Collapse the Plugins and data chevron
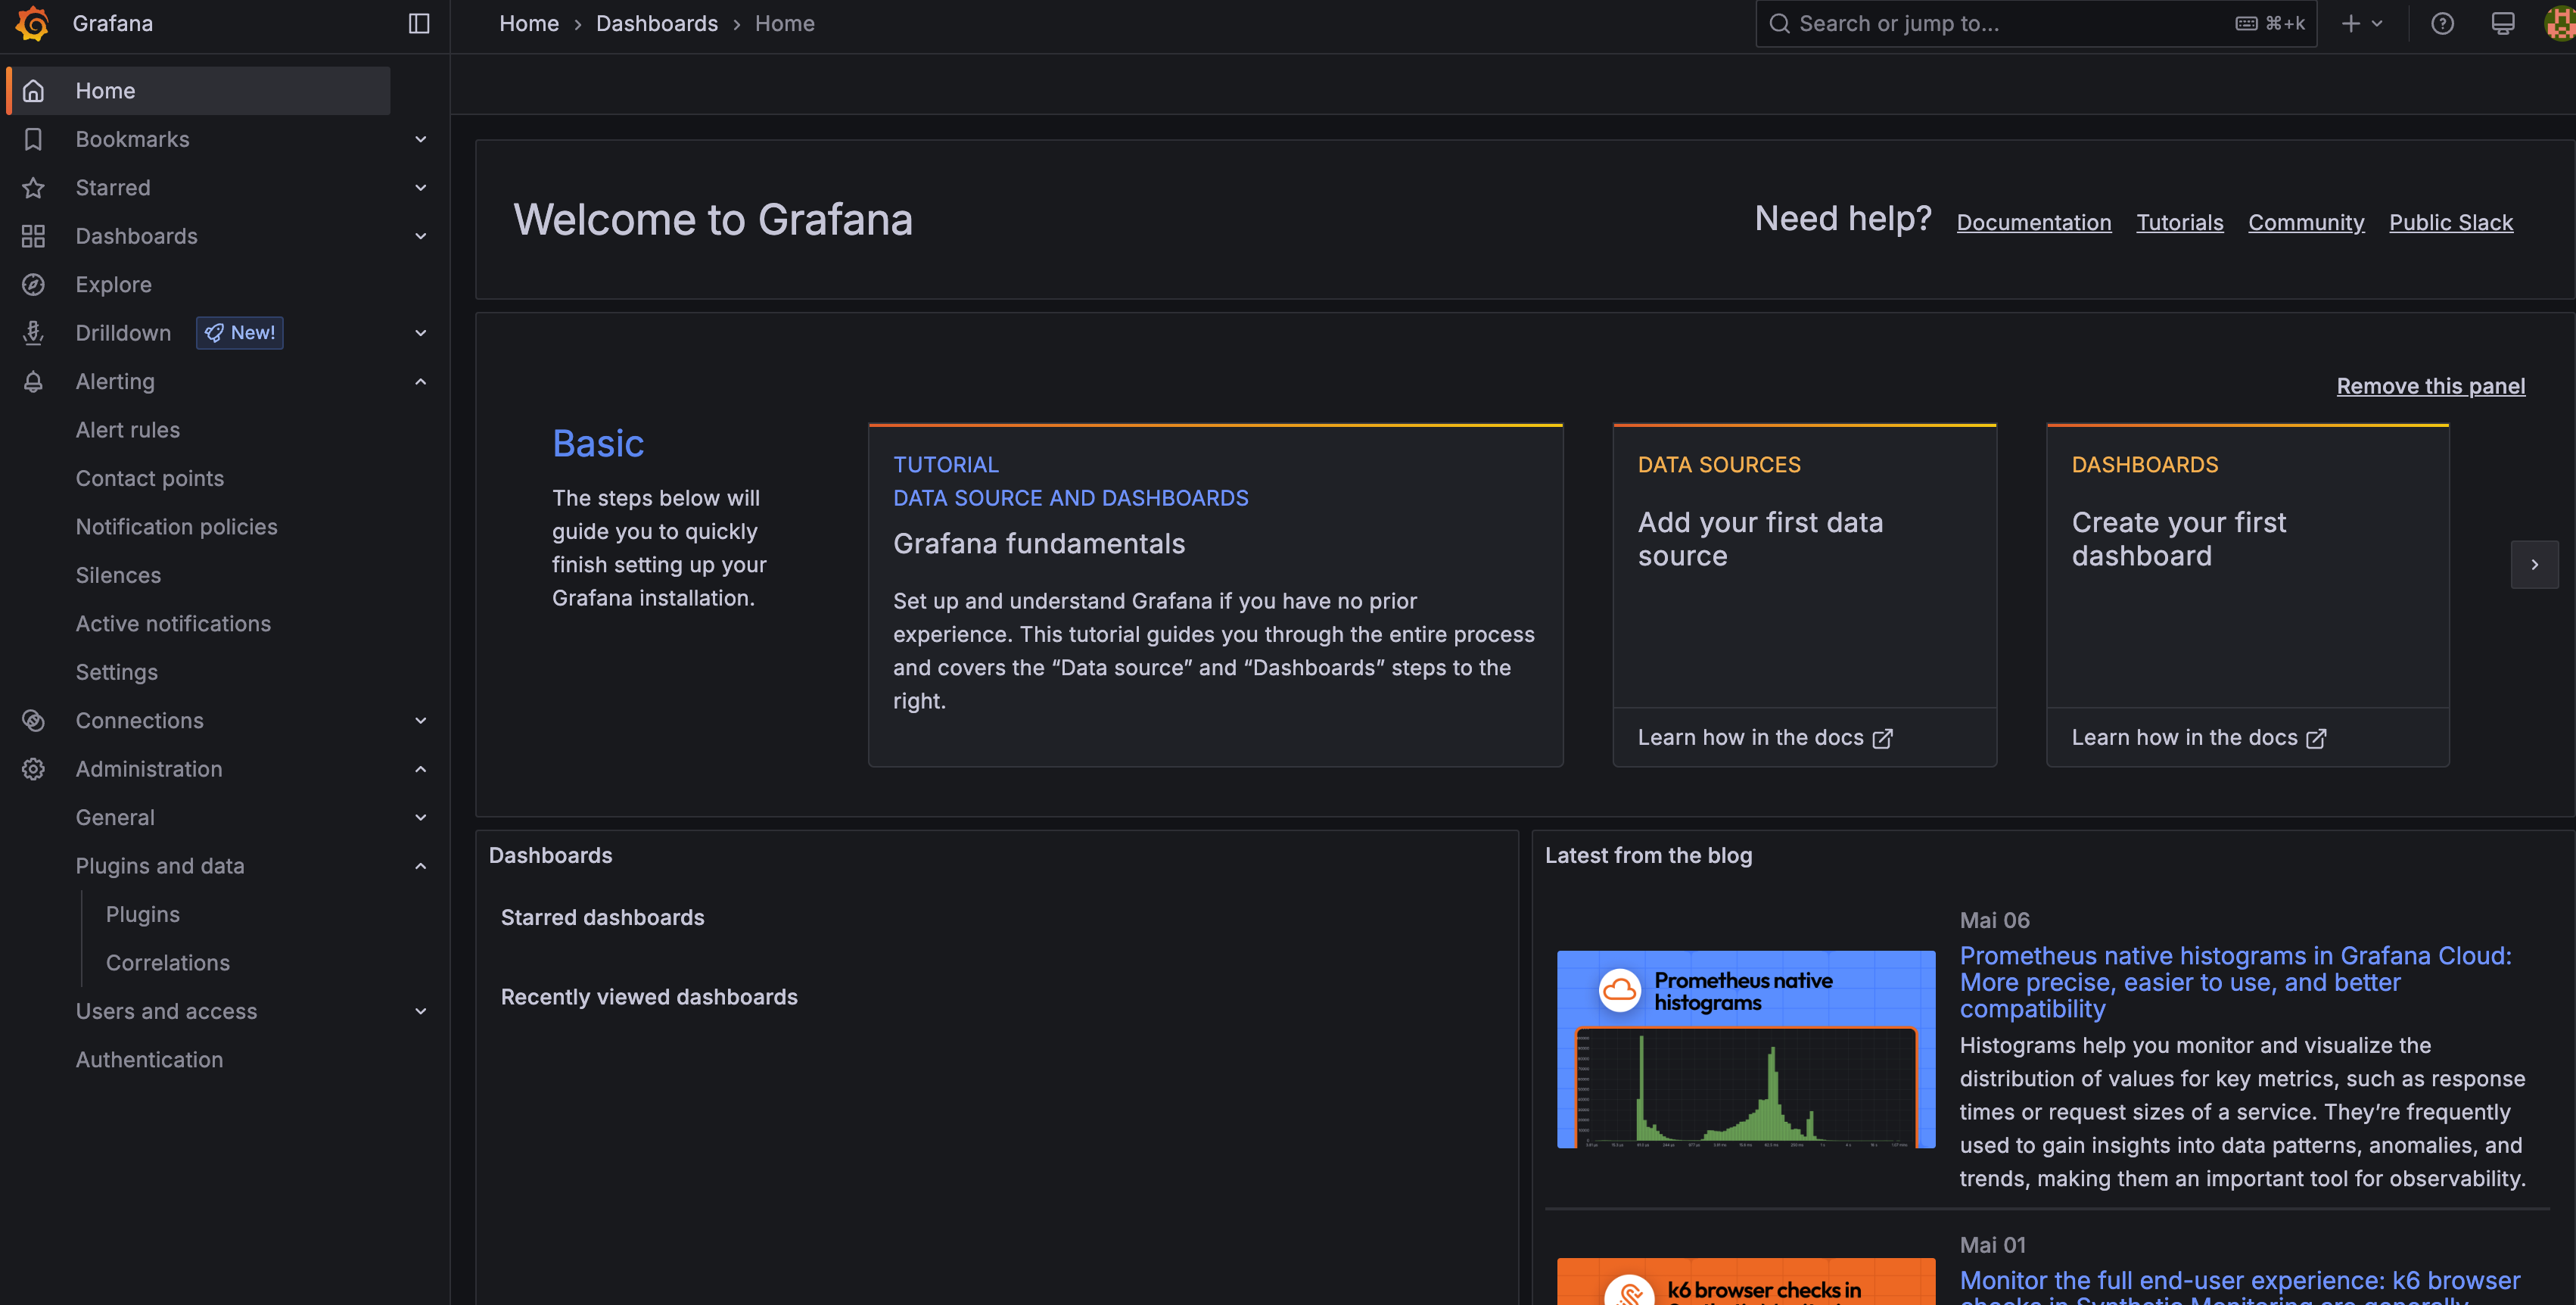The image size is (2576, 1305). [x=421, y=866]
